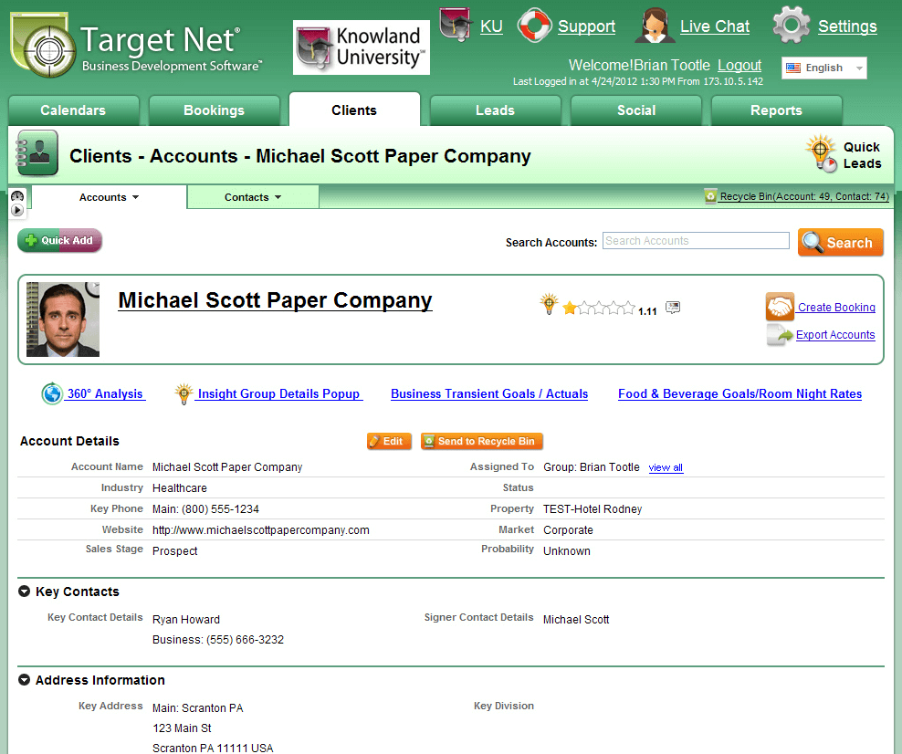902x754 pixels.
Task: Click the orange Search button
Action: [x=841, y=243]
